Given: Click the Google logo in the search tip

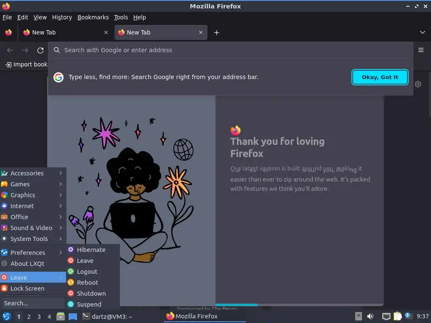Looking at the screenshot, I should click(x=59, y=77).
